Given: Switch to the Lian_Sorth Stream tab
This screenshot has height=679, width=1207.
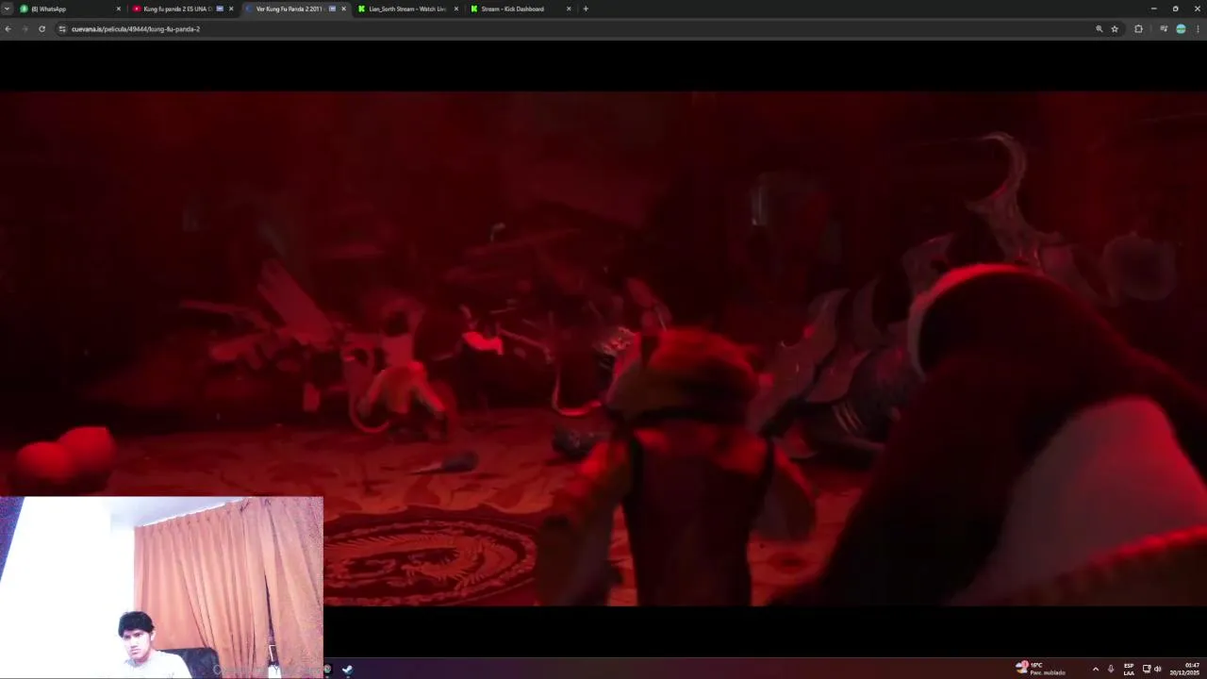Looking at the screenshot, I should click(x=408, y=8).
